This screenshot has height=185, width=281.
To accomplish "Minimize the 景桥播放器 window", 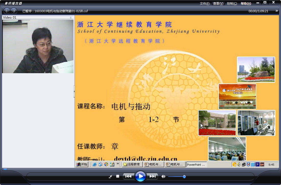I will 258,3.
